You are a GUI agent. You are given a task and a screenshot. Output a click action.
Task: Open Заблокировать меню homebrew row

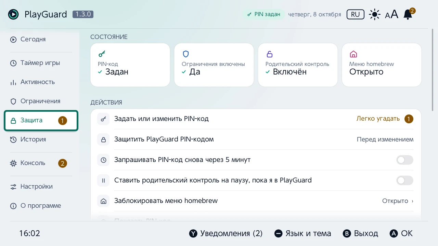[x=256, y=201]
